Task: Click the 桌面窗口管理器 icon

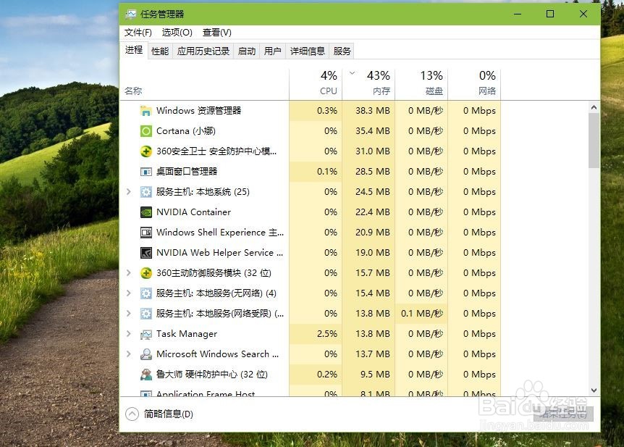Action: [146, 172]
